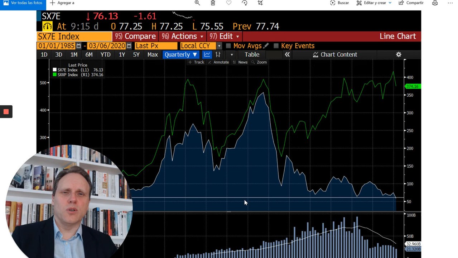The height and width of the screenshot is (258, 458).
Task: Select the 3D range tab
Action: pos(59,54)
